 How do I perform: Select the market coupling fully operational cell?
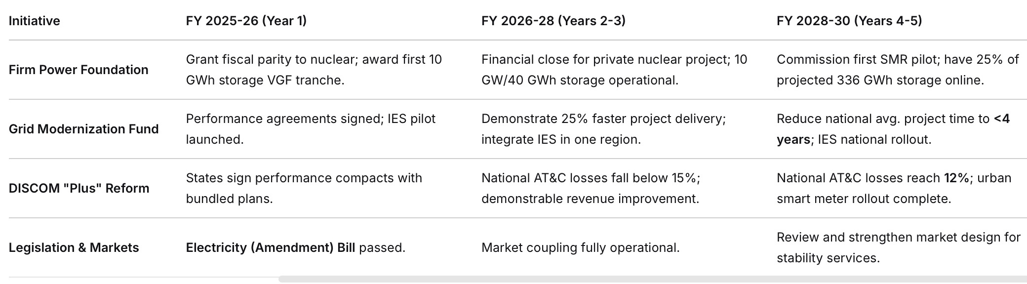coord(580,247)
